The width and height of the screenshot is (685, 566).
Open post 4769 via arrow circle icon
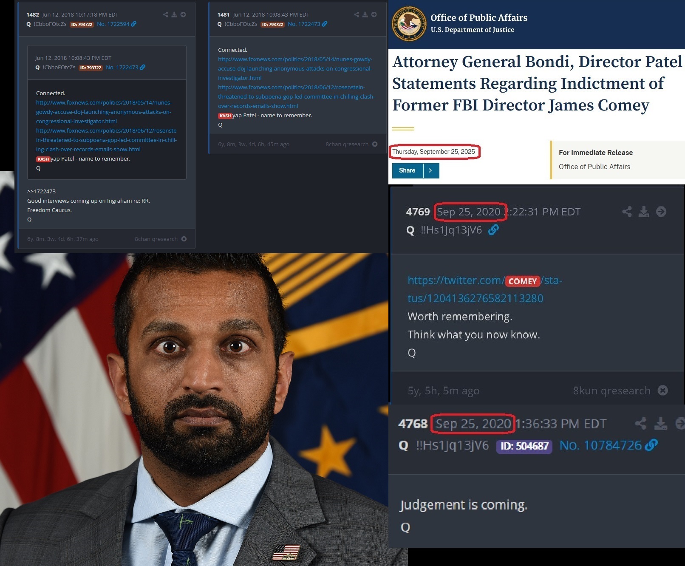click(x=661, y=212)
